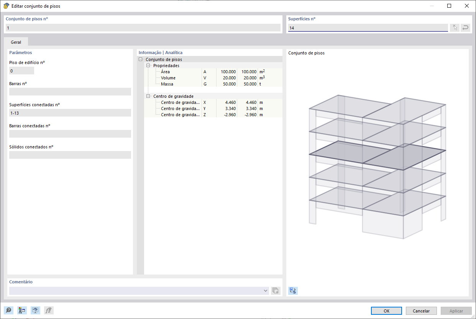Viewport: 476px width, 319px height.
Task: Click the Aplicar button
Action: (x=456, y=311)
